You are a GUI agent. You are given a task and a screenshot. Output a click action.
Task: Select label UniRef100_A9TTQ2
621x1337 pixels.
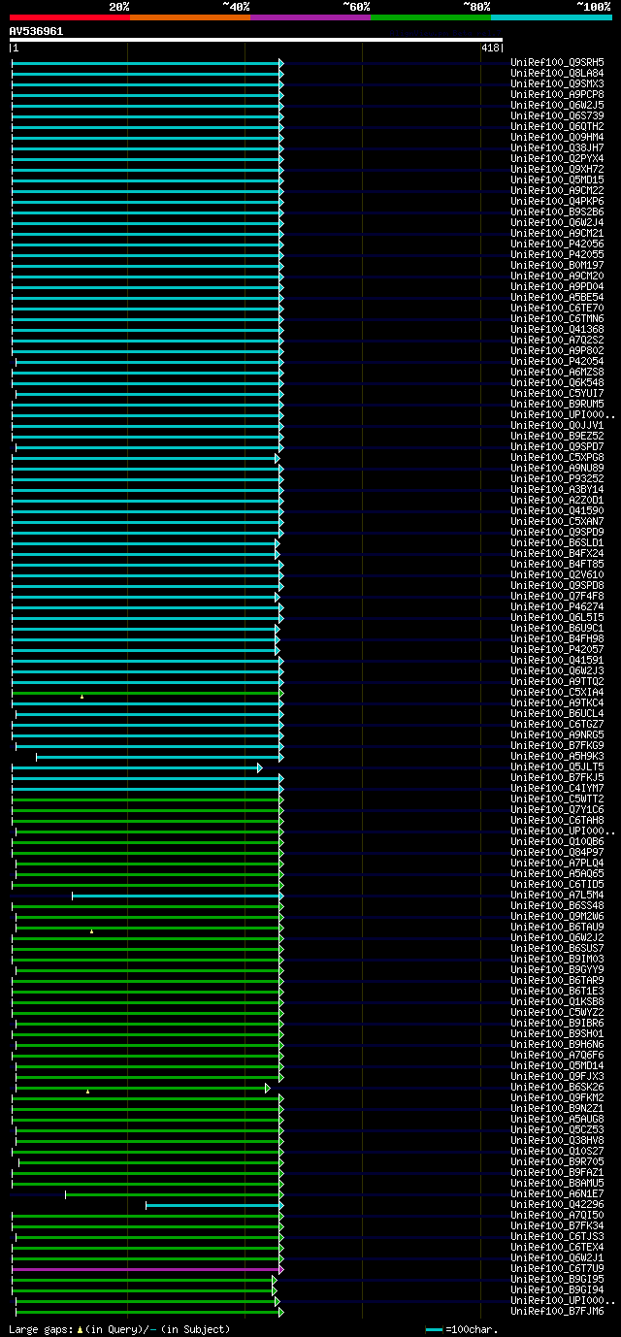point(557,681)
